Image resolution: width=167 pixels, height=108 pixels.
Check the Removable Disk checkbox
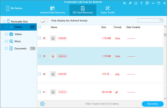pyautogui.click(x=4, y=22)
